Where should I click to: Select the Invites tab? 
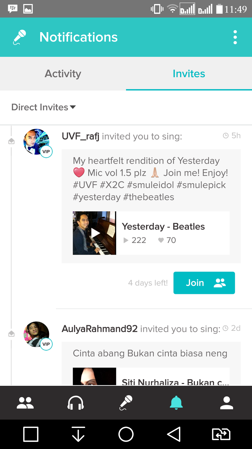pos(189,74)
